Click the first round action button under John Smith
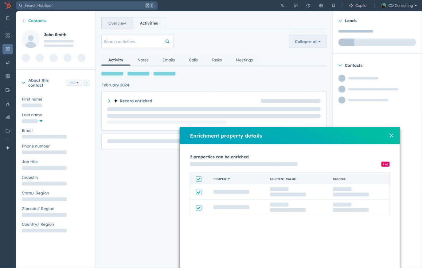This screenshot has height=268, width=422. (x=26, y=58)
